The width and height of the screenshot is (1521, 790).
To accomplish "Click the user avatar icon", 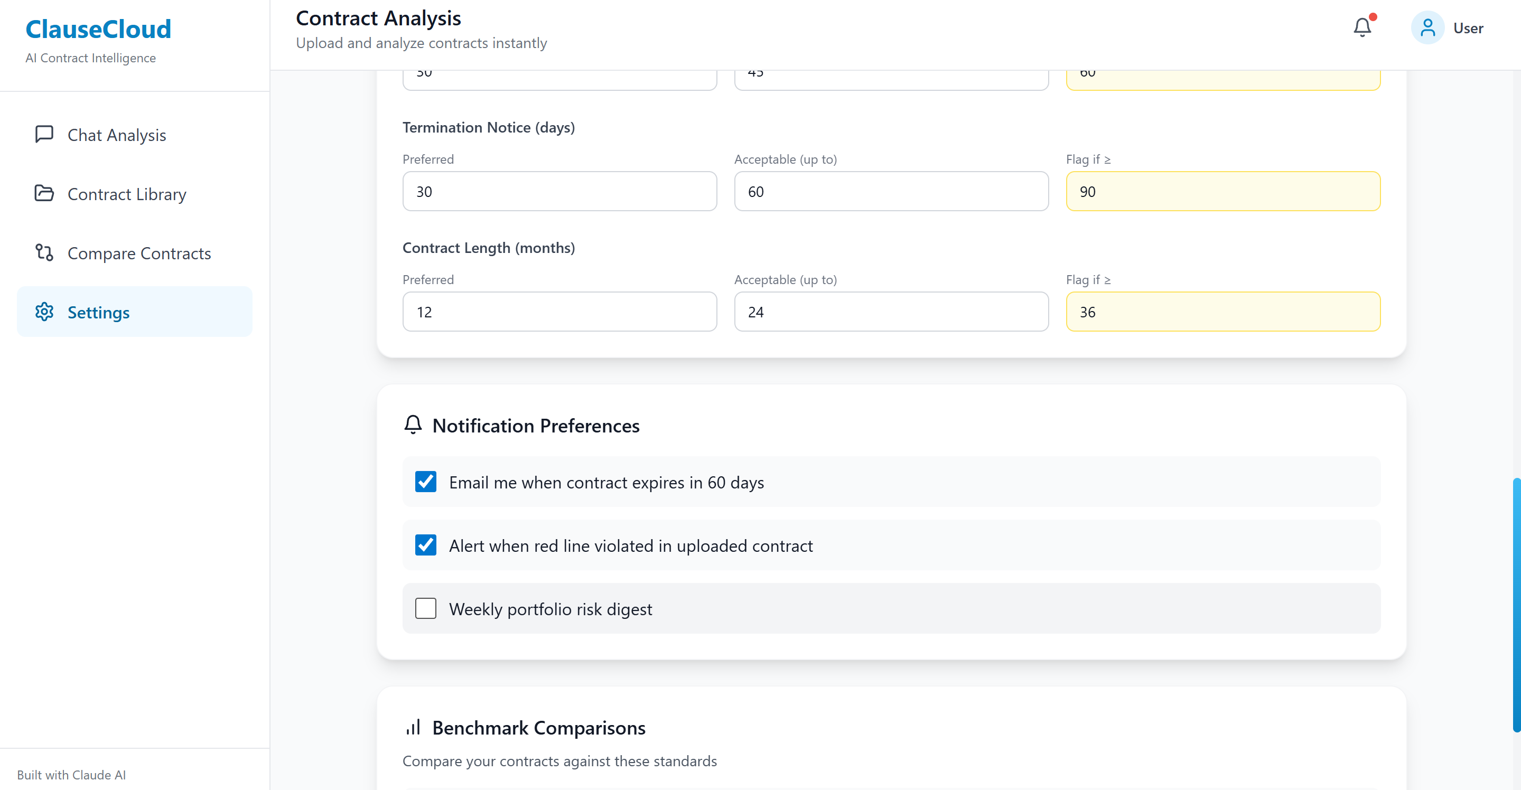I will coord(1427,28).
